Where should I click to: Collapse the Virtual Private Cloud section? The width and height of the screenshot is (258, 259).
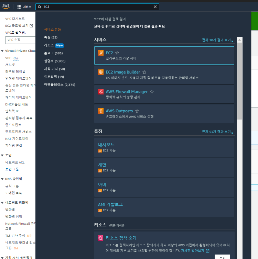[x=2, y=51]
